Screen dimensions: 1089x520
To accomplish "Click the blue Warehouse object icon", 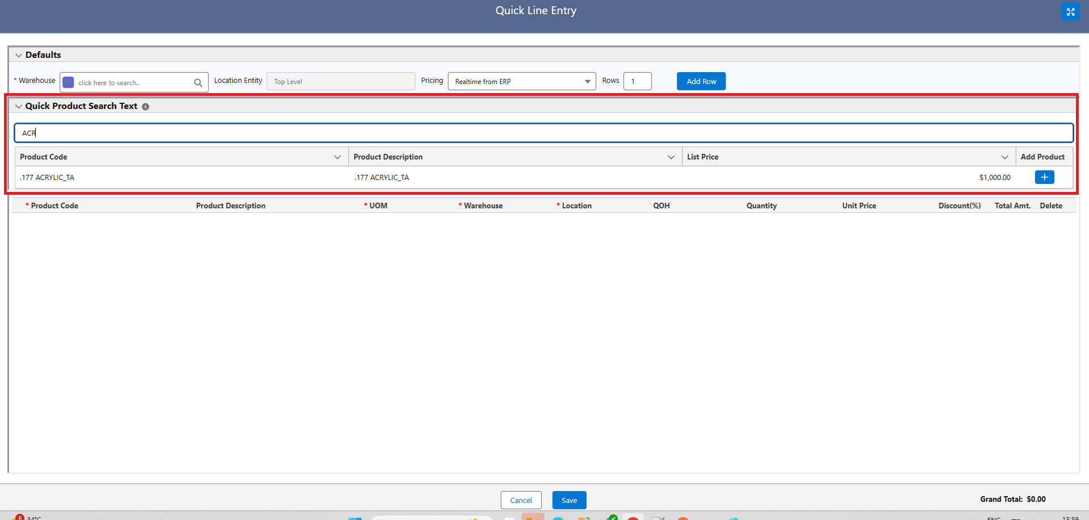I will coord(68,82).
